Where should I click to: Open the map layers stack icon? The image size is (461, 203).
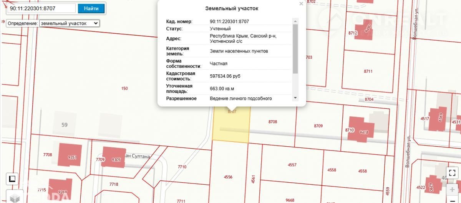(14, 198)
